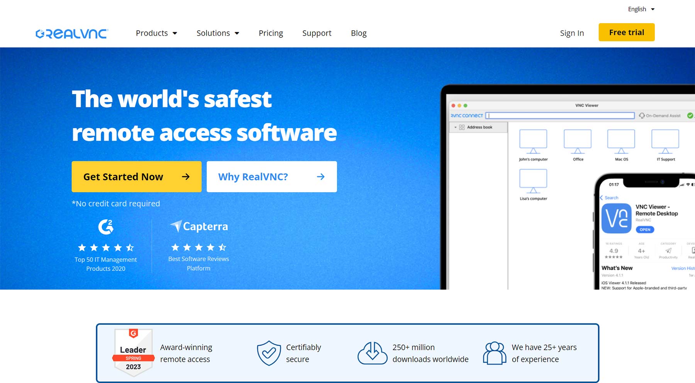Go to the Pricing page

coord(271,33)
